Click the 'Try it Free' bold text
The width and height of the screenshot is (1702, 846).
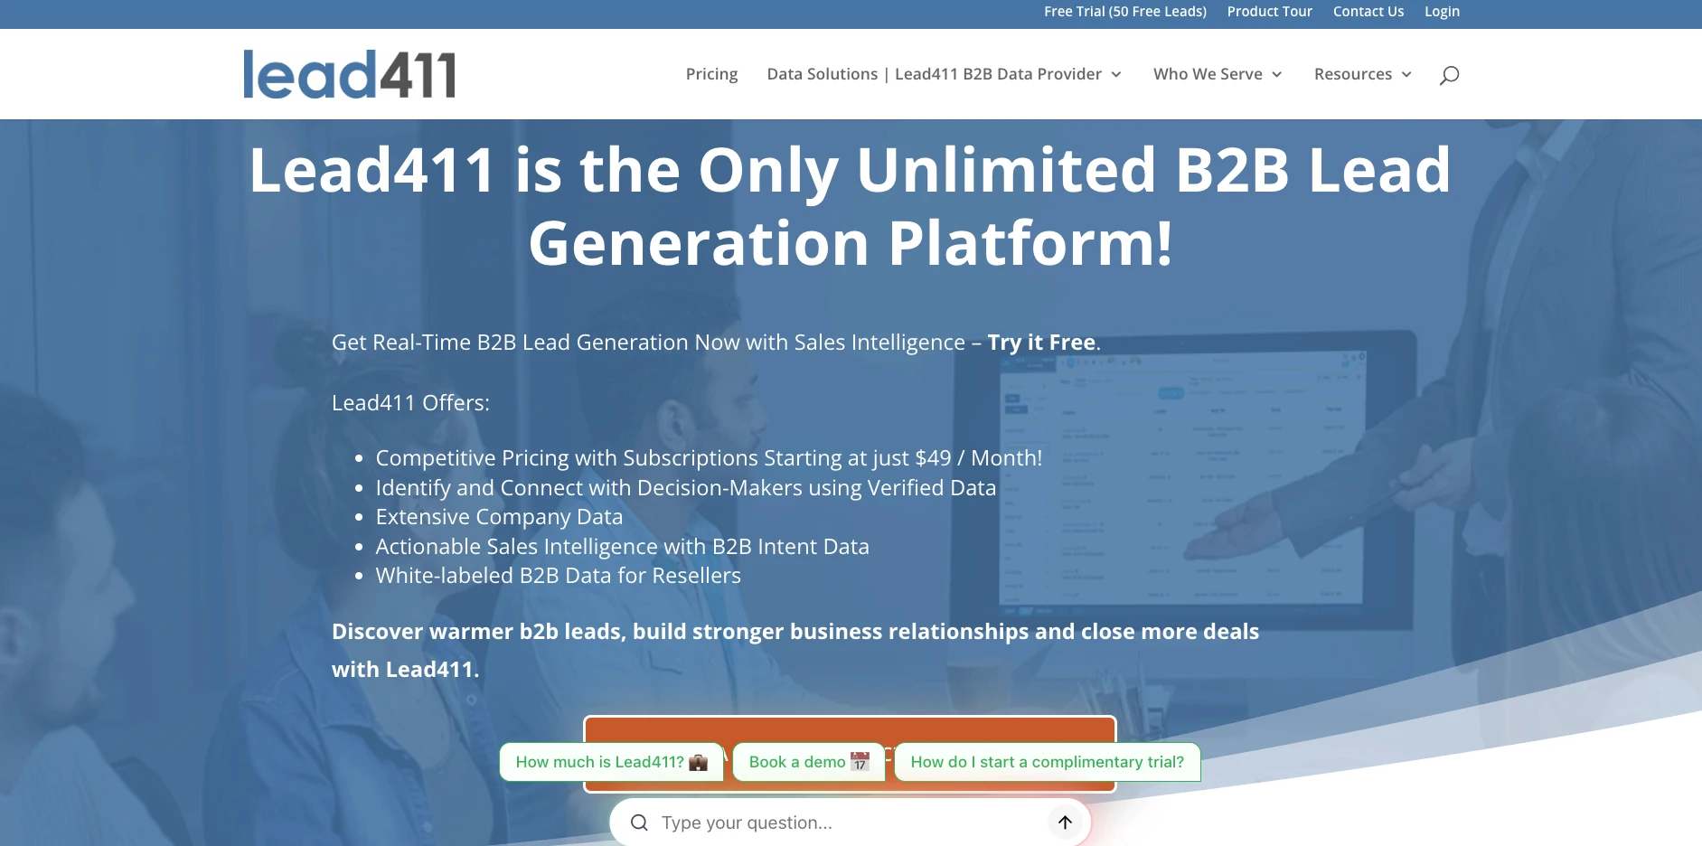[x=1041, y=343]
